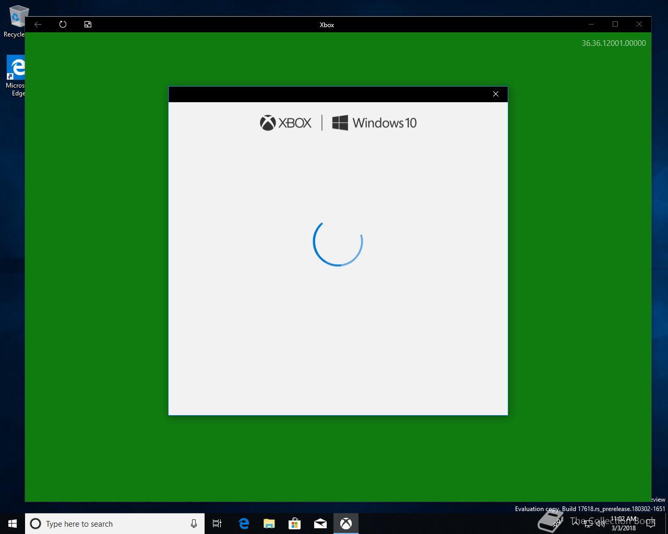The image size is (668, 534).
Task: Open File Explorer from taskbar
Action: 269,524
